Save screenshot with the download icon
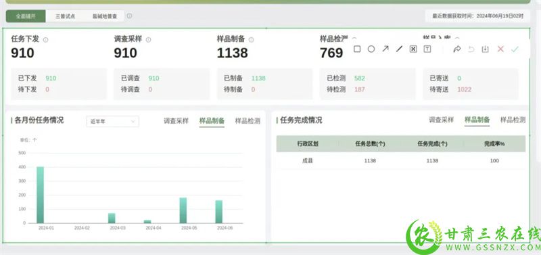541x255 pixels. point(485,49)
